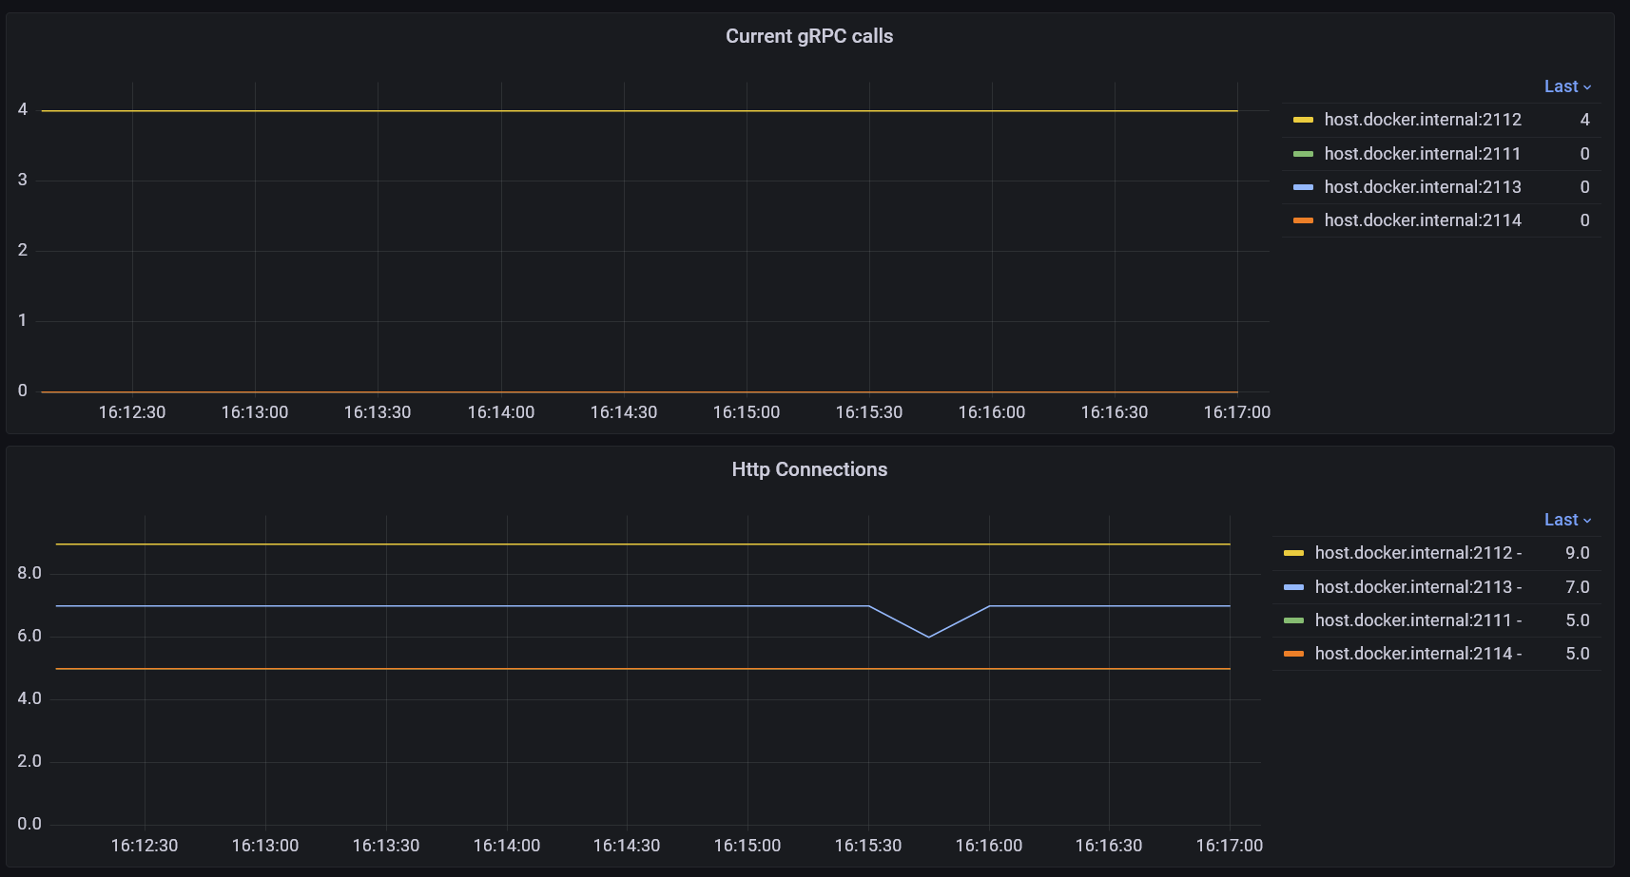Open the Current gRPC calls panel title menu
The image size is (1630, 877).
point(809,36)
